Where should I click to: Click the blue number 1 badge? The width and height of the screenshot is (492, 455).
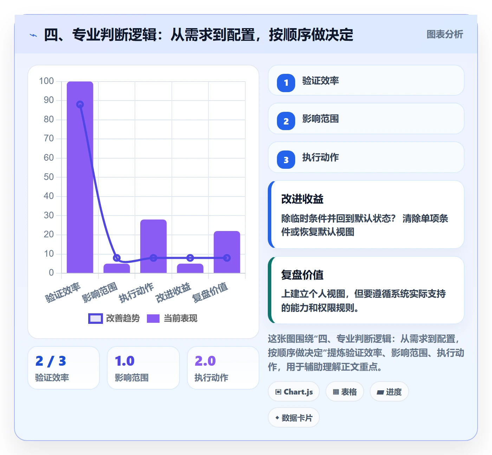286,83
